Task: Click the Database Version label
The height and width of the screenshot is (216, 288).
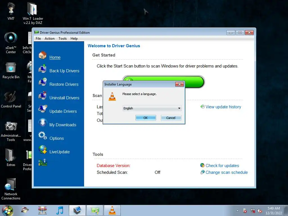Action: [x=114, y=165]
